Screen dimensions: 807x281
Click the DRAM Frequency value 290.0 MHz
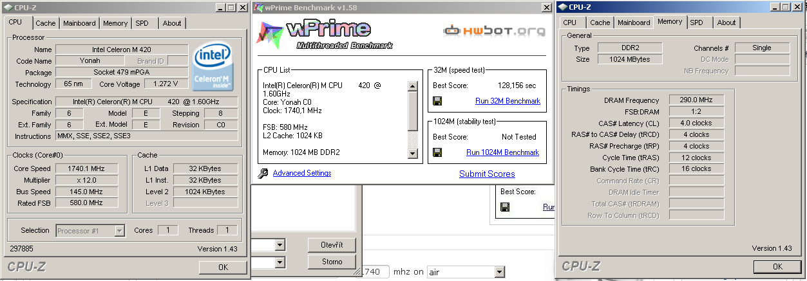697,100
